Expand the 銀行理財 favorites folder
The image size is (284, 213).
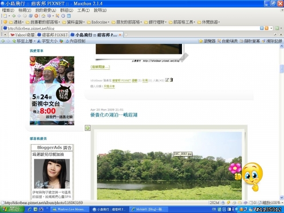pyautogui.click(x=155, y=22)
